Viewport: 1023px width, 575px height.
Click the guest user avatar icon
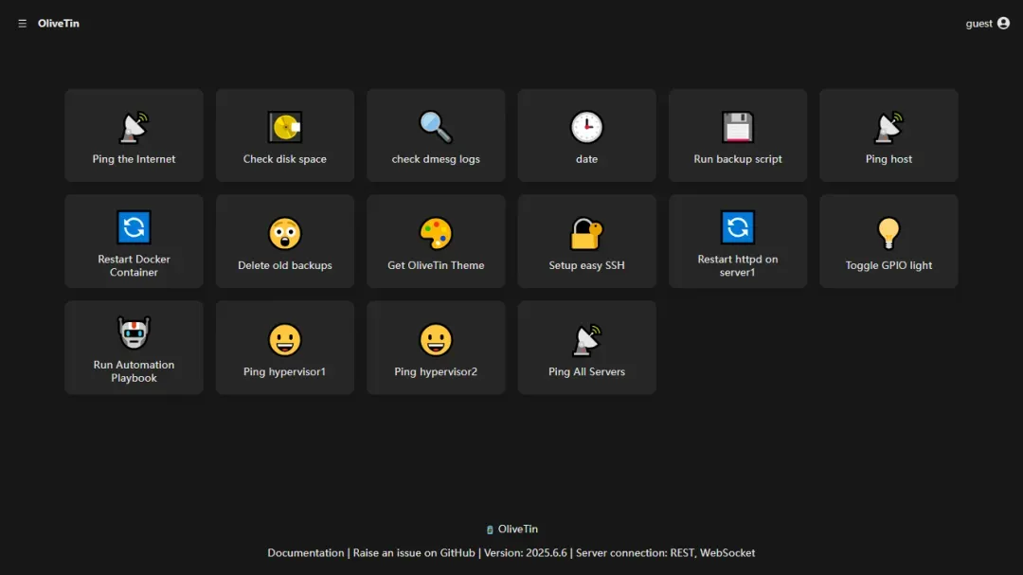[x=1003, y=24]
